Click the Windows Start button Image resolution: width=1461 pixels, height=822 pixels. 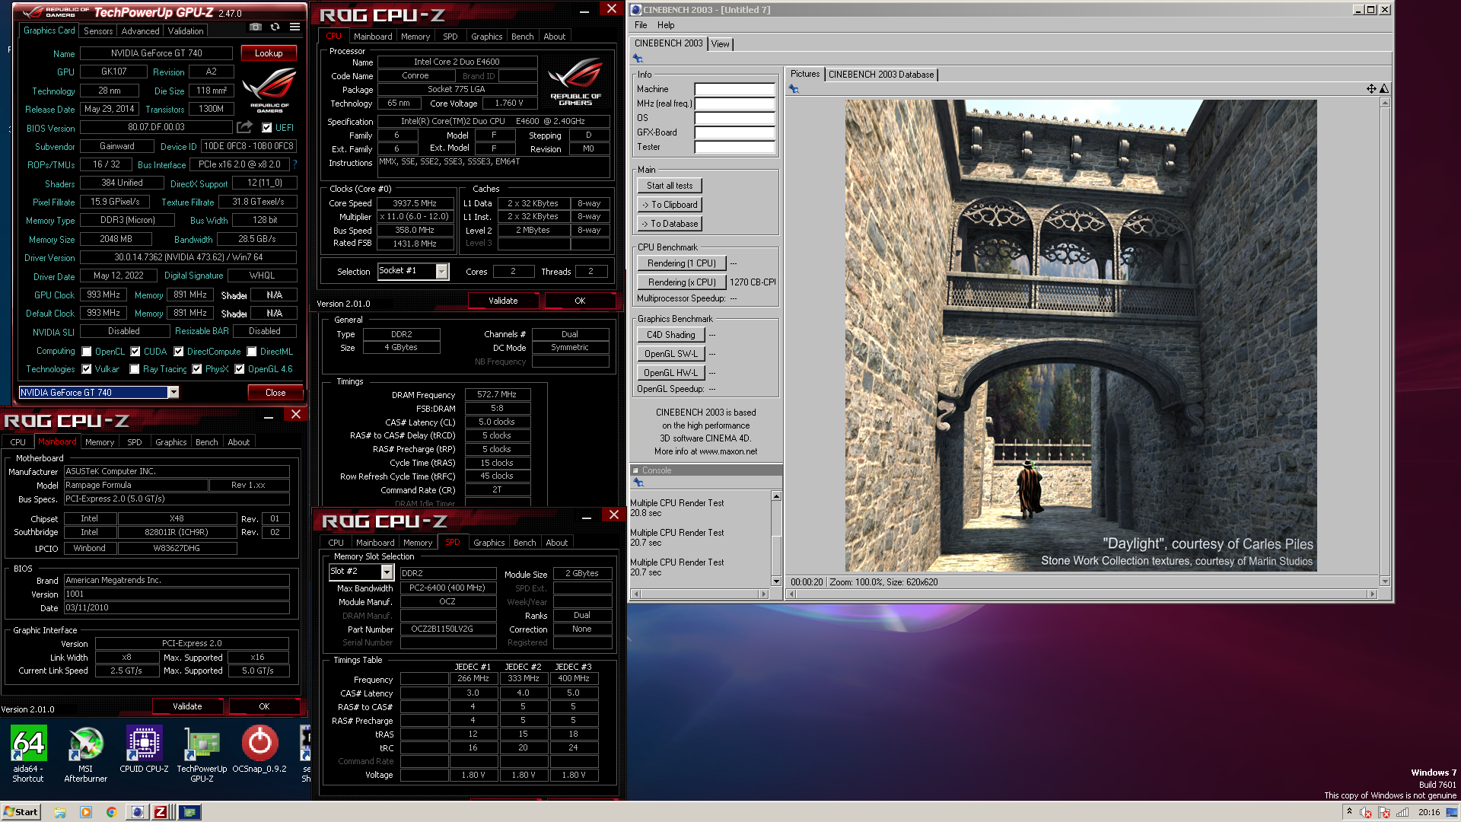point(21,812)
